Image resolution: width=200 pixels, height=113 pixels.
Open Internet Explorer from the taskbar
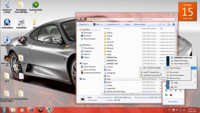31,110
